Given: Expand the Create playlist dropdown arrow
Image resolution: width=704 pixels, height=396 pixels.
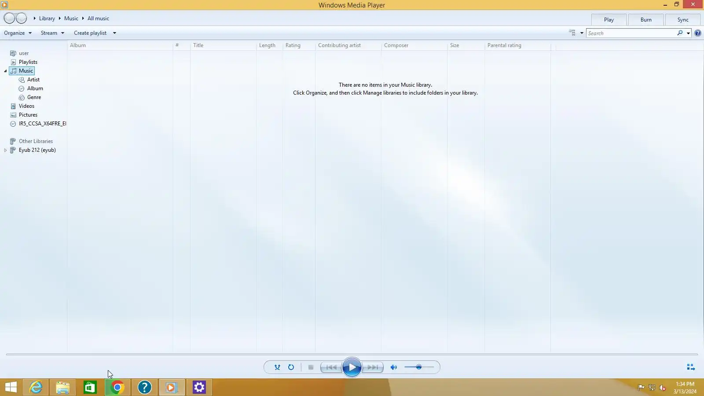Looking at the screenshot, I should coord(114,33).
